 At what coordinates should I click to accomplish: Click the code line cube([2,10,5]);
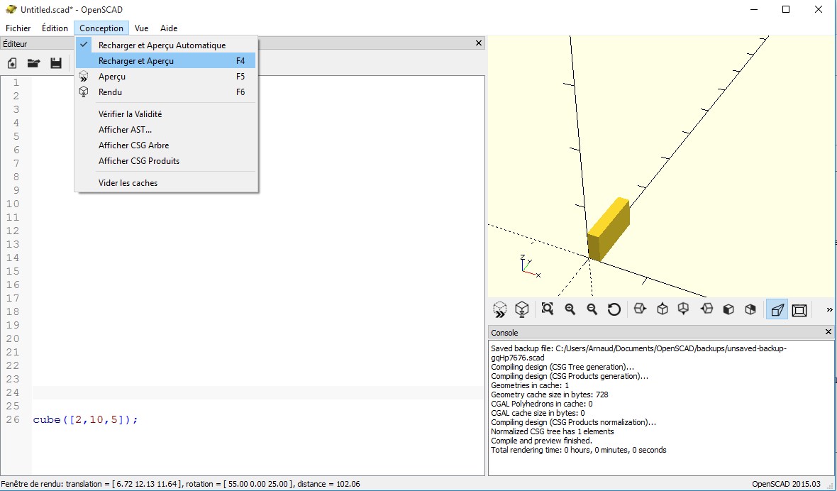click(x=85, y=419)
